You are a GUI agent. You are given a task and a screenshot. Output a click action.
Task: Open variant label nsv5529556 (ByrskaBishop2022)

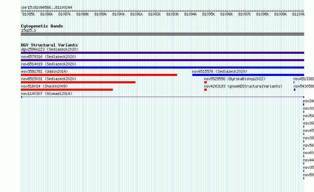pos(235,79)
